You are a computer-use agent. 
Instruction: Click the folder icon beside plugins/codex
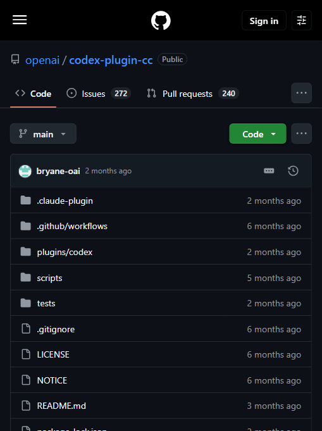[25, 251]
